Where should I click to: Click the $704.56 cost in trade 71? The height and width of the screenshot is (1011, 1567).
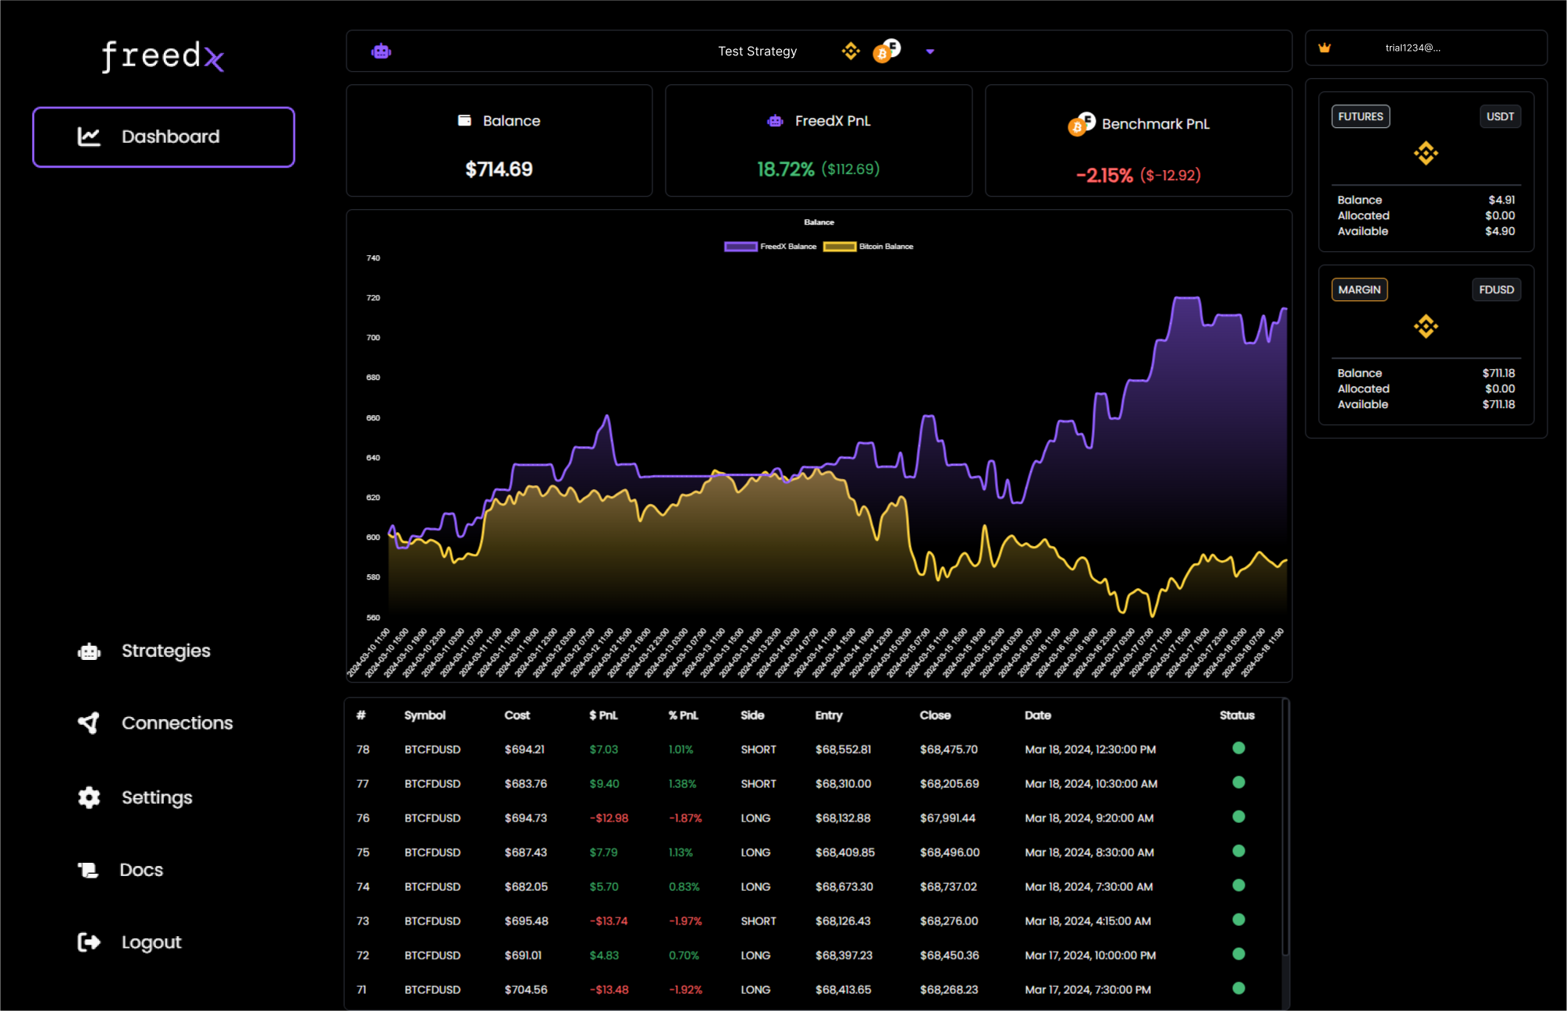[x=525, y=990]
